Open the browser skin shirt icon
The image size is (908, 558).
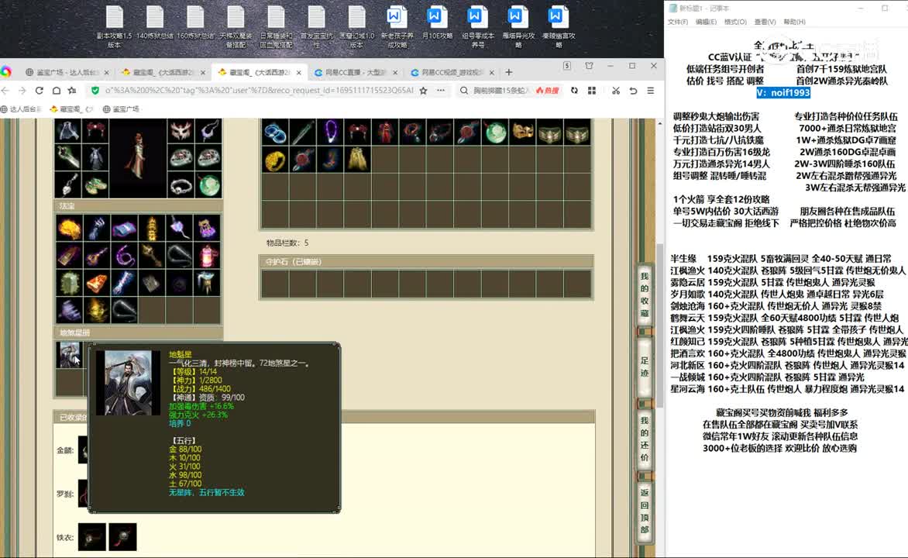(589, 66)
